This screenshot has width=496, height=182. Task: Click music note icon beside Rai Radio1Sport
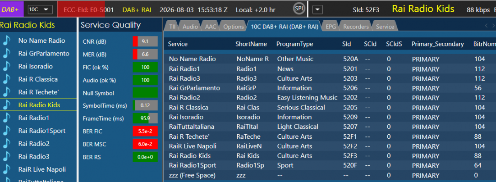pyautogui.click(x=7, y=131)
